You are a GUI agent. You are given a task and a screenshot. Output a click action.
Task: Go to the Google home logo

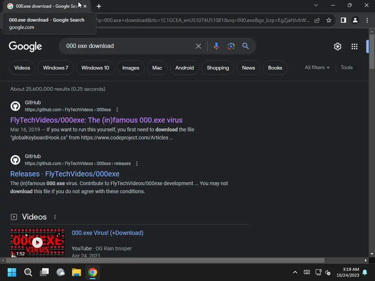coord(25,46)
